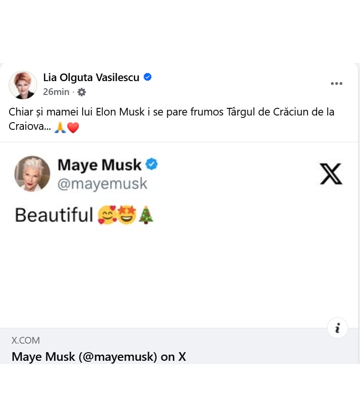Click the folded-hands emoji in the post text
Viewport: 360px width, 409px height.
[60, 127]
